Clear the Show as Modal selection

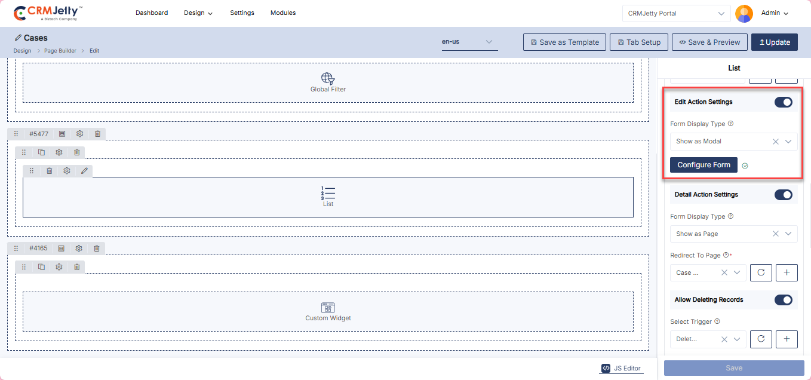coord(775,142)
